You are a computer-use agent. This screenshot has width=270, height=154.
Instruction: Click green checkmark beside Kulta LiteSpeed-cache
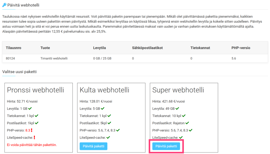(108, 137)
